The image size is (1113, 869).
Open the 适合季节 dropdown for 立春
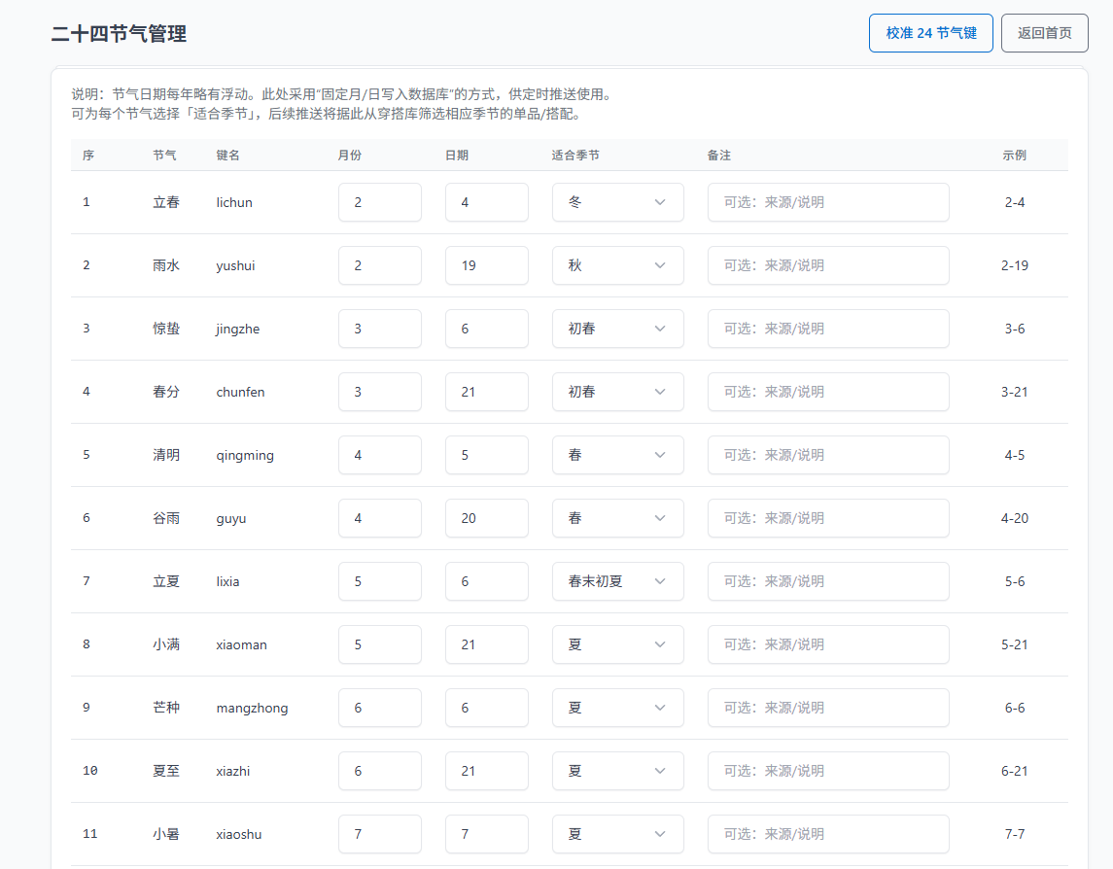click(617, 202)
